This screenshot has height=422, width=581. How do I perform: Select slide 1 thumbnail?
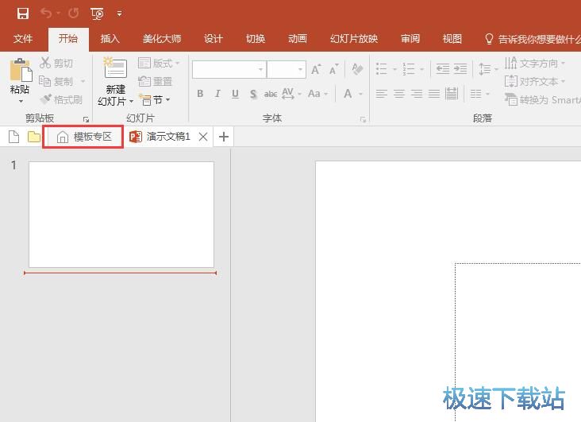(x=121, y=215)
